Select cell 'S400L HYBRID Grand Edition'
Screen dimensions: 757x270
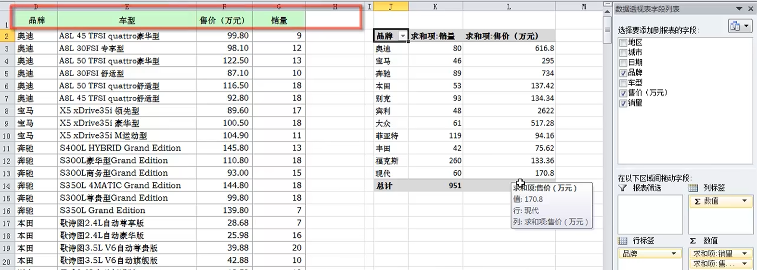pyautogui.click(x=127, y=148)
